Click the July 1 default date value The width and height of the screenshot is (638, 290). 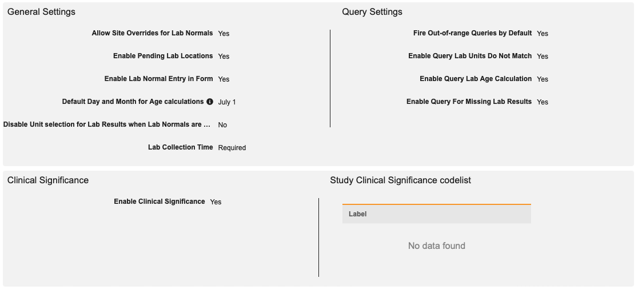click(227, 102)
